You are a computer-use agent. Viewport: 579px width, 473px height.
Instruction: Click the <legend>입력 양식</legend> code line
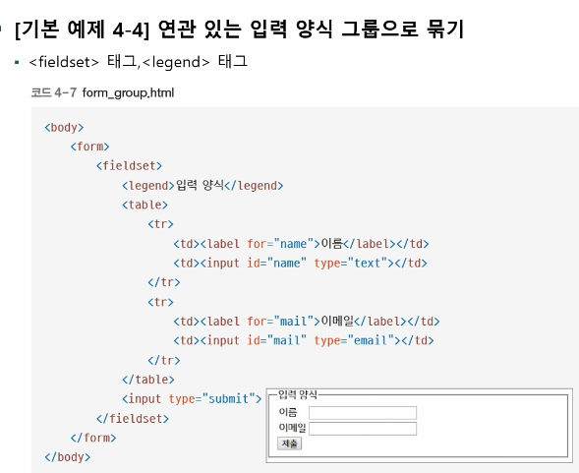pyautogui.click(x=203, y=186)
